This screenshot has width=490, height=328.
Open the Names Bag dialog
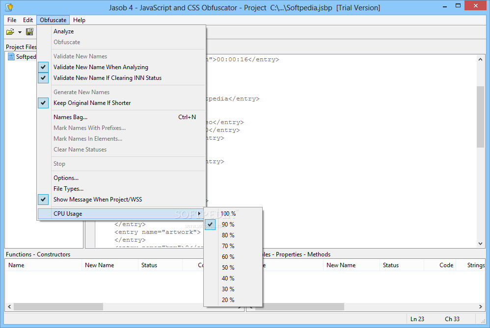(x=122, y=117)
